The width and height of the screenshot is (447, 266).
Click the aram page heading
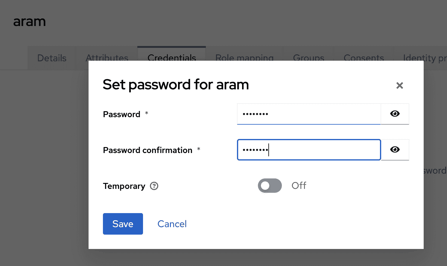(29, 21)
